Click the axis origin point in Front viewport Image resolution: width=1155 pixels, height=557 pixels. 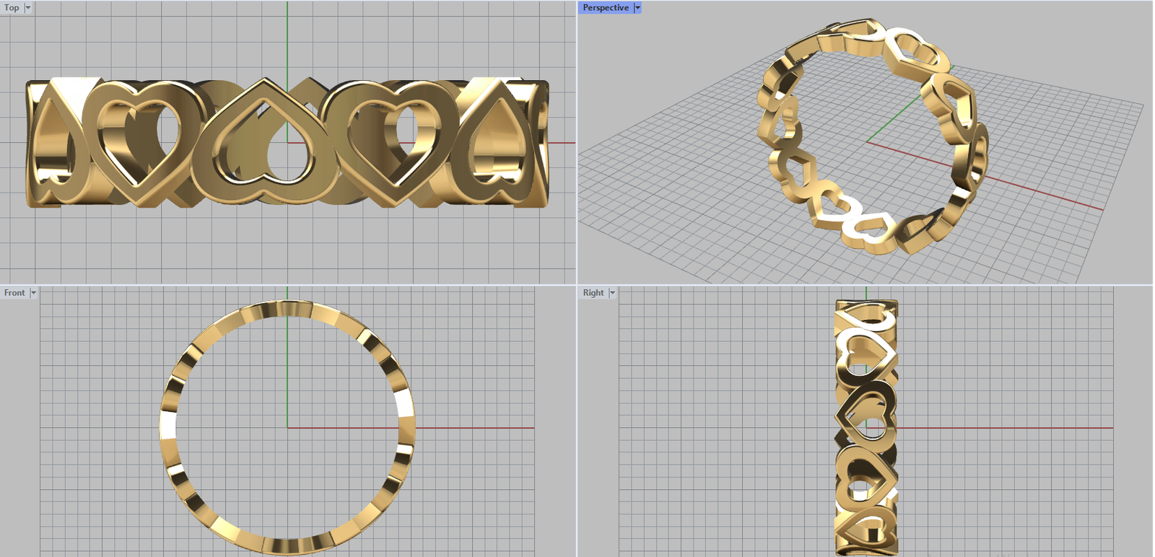tap(287, 428)
